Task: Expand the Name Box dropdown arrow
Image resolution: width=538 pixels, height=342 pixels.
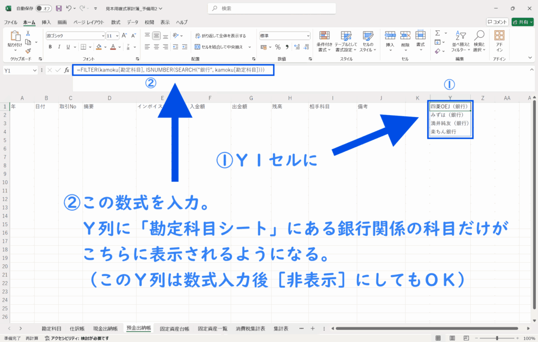Action: click(x=35, y=70)
